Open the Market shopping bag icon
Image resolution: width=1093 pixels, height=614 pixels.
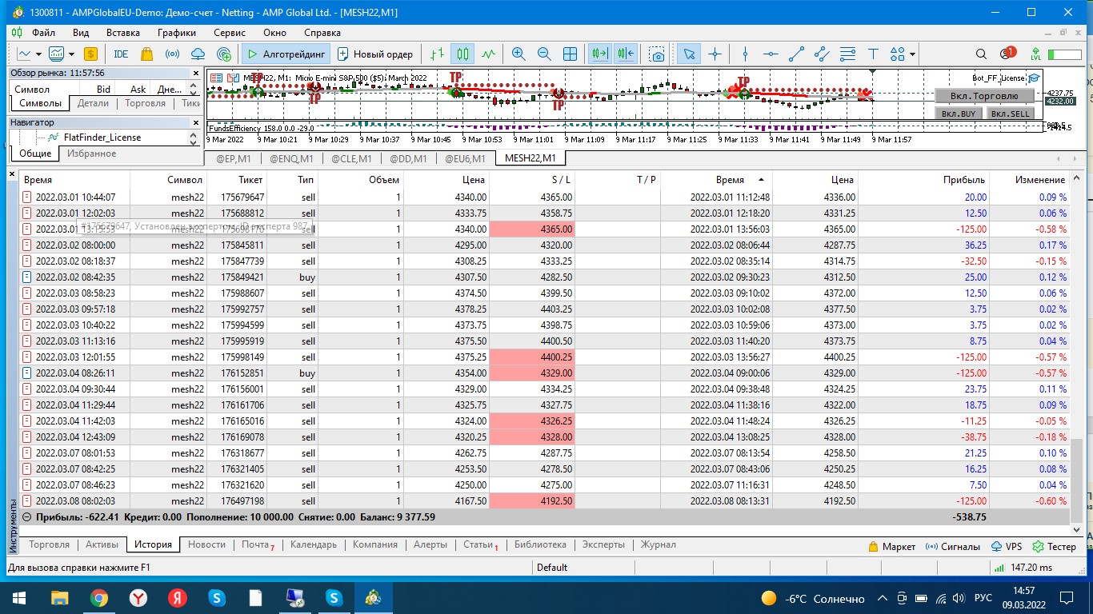point(146,54)
